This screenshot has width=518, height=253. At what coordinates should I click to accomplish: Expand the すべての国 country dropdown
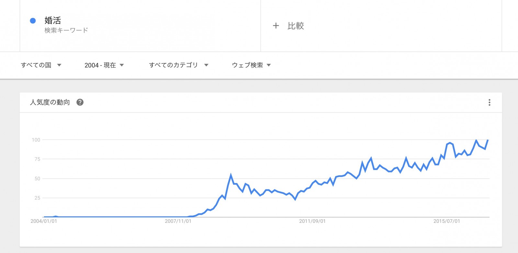(x=41, y=65)
